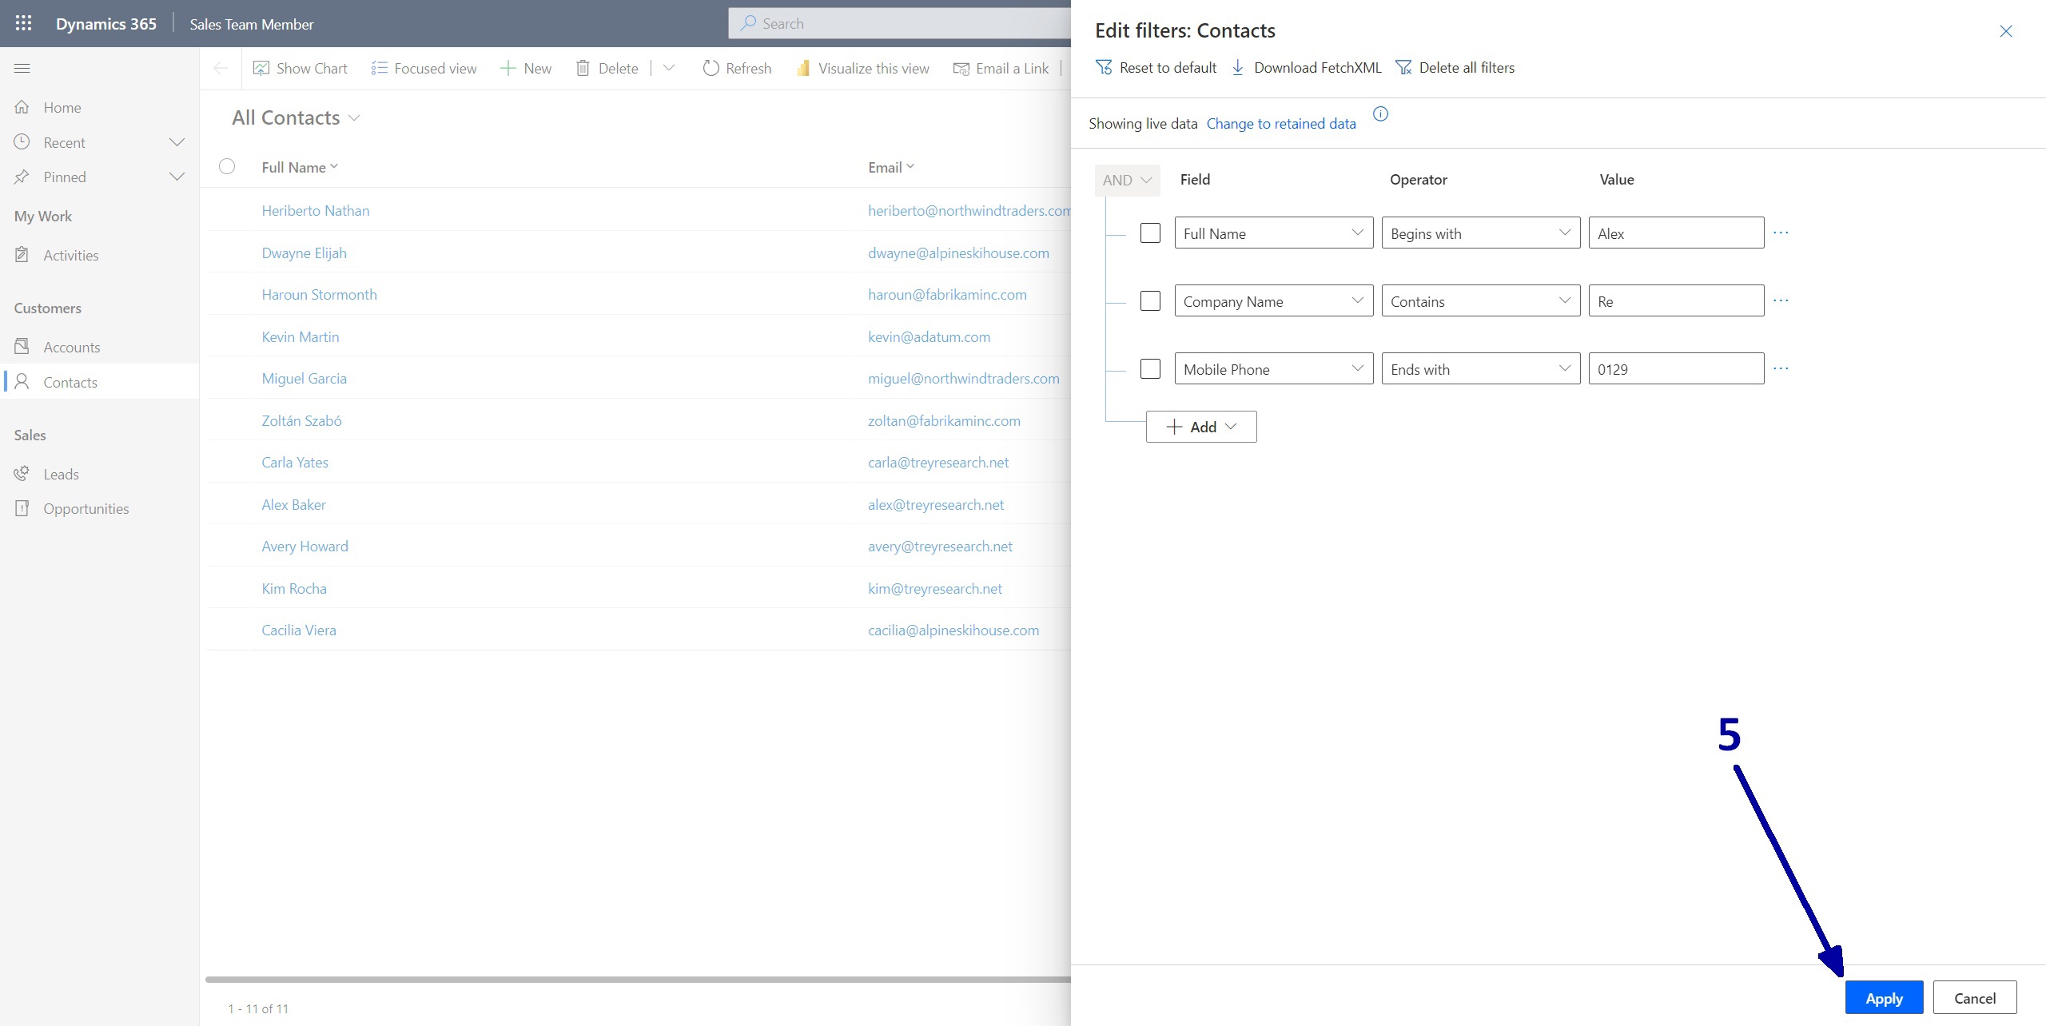Collapse the left navigation hamburger menu
This screenshot has width=2046, height=1026.
point(22,68)
